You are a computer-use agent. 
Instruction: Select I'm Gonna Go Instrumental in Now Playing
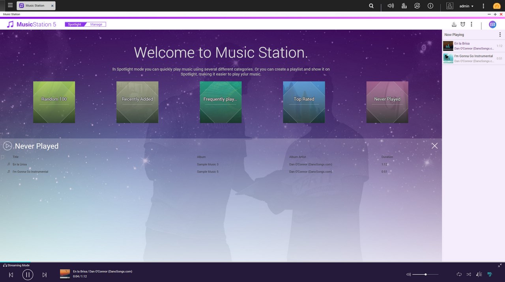point(473,58)
